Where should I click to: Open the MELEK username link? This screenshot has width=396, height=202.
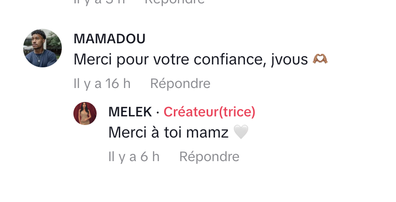130,112
